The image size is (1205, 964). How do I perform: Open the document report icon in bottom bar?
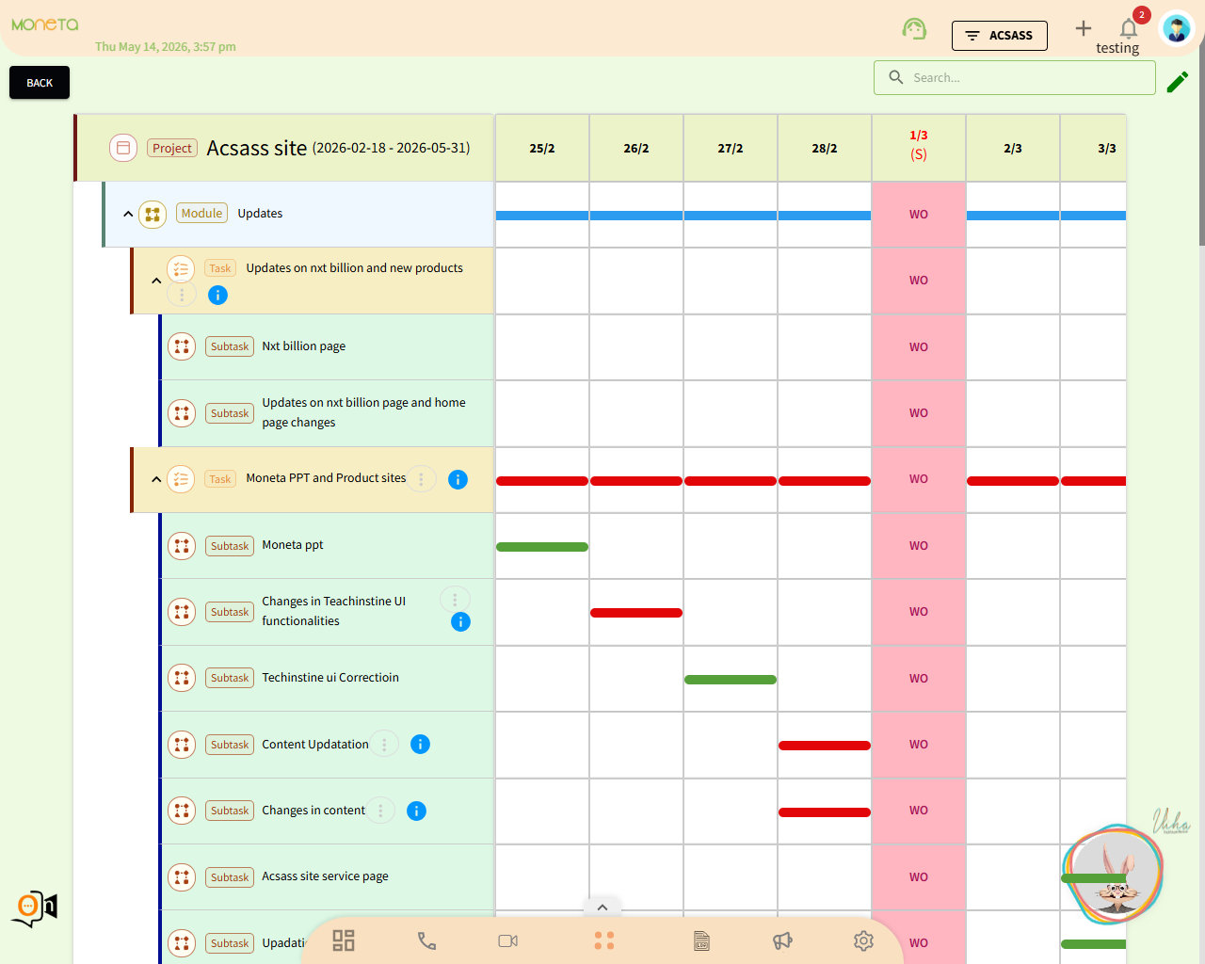tap(701, 940)
